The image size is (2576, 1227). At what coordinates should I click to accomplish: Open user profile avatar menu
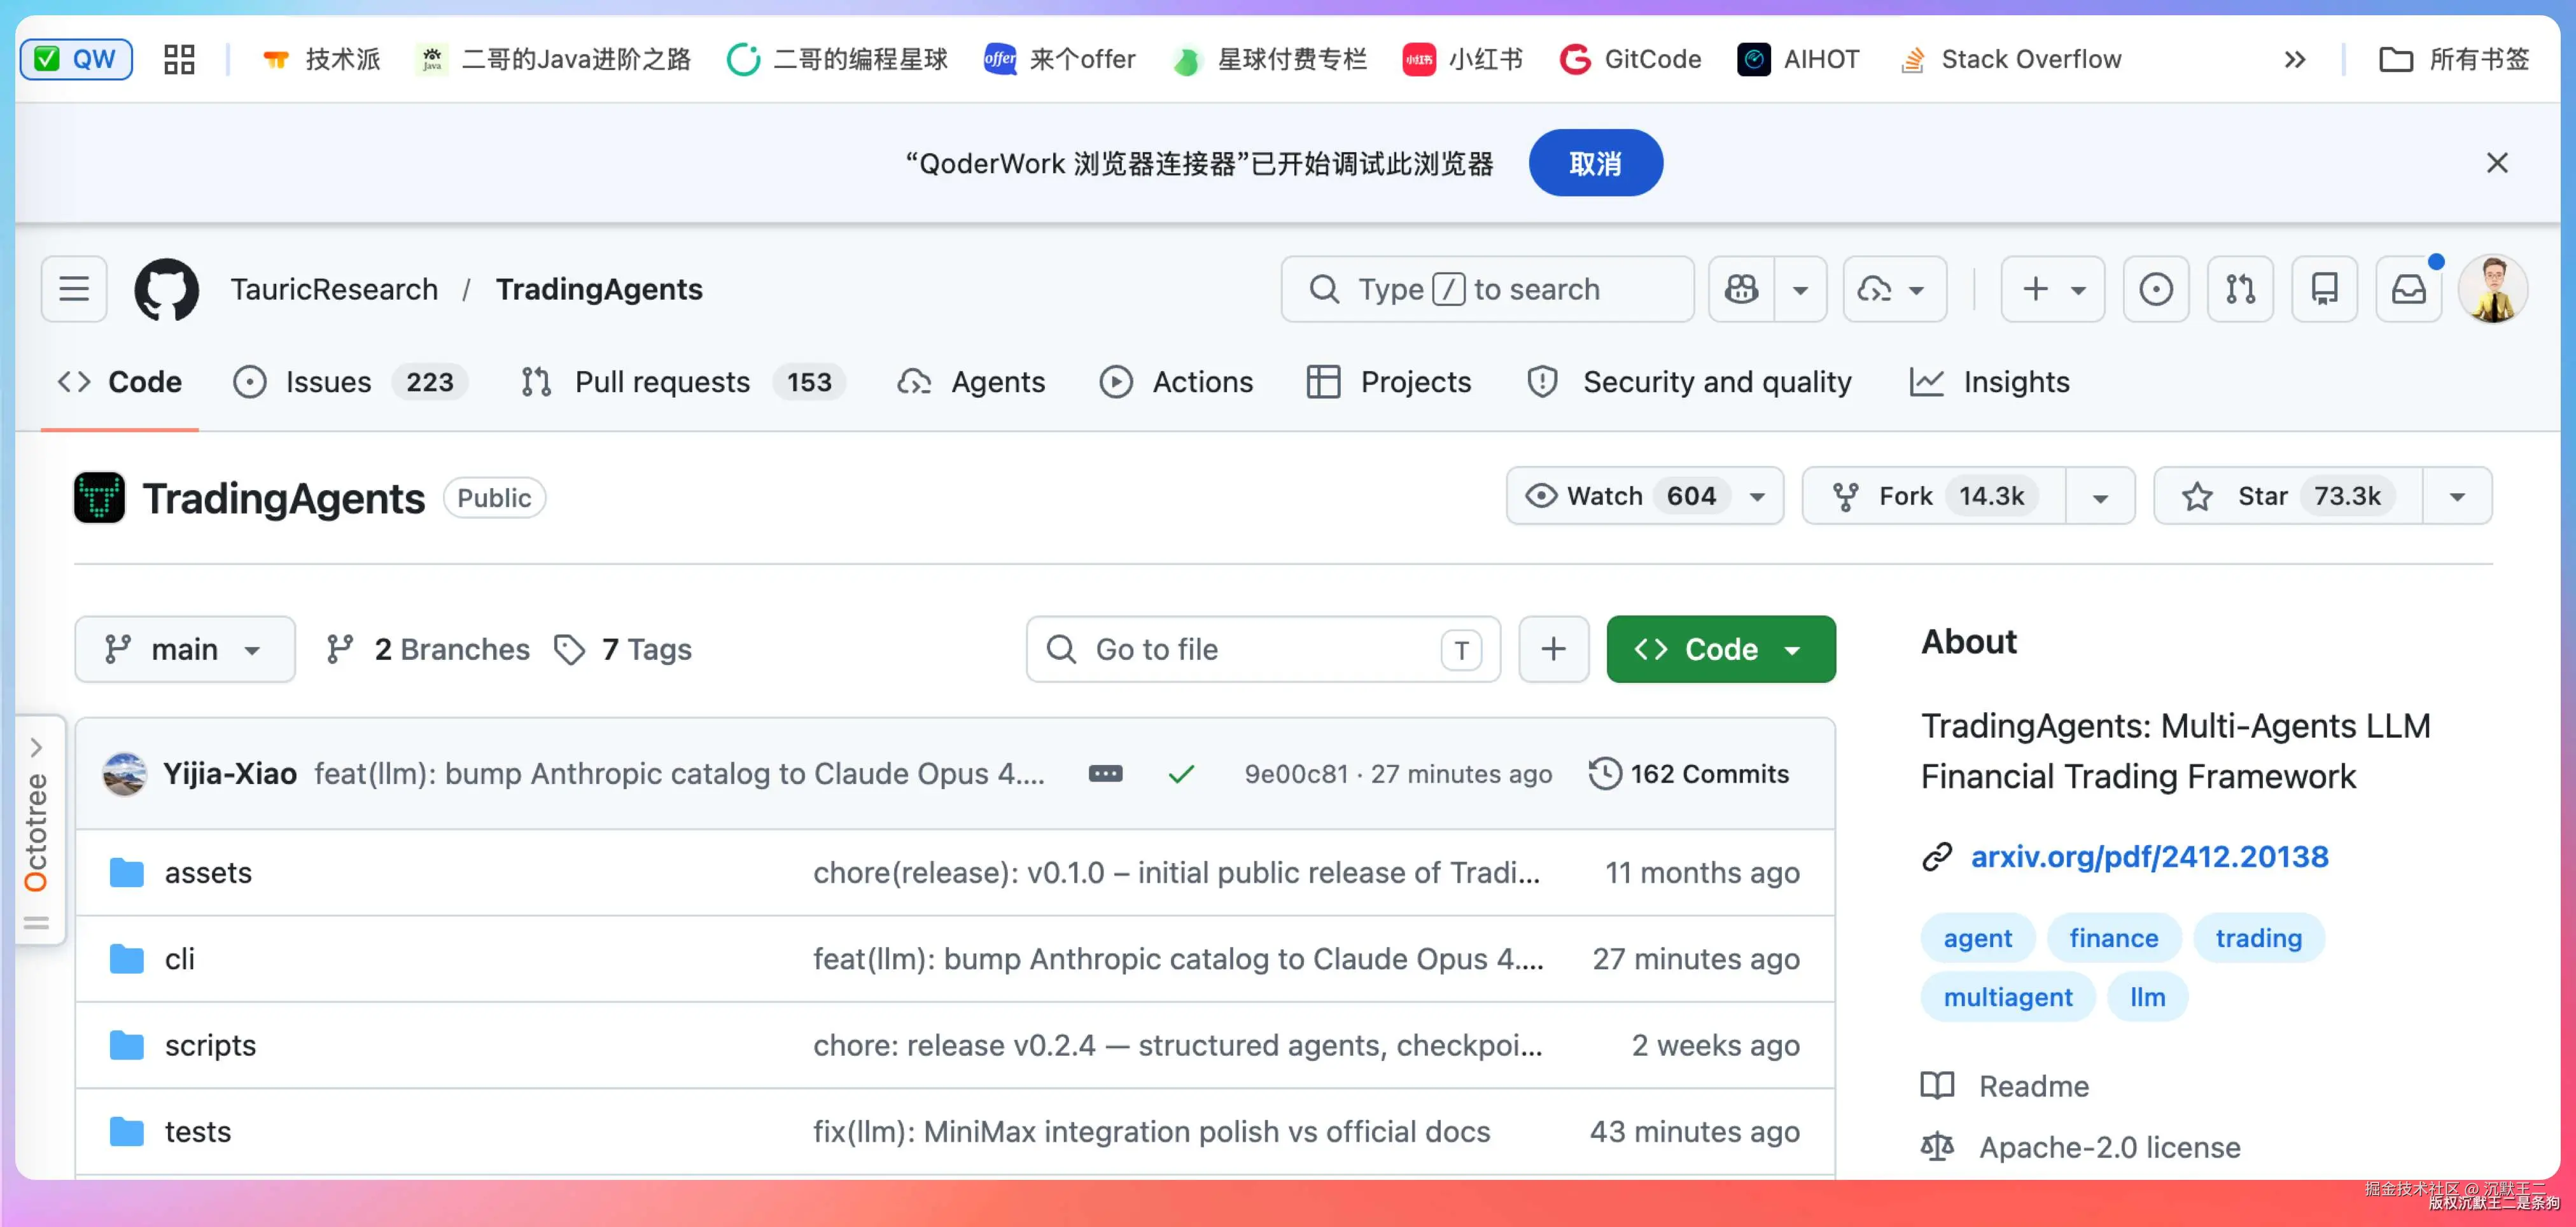click(x=2493, y=289)
